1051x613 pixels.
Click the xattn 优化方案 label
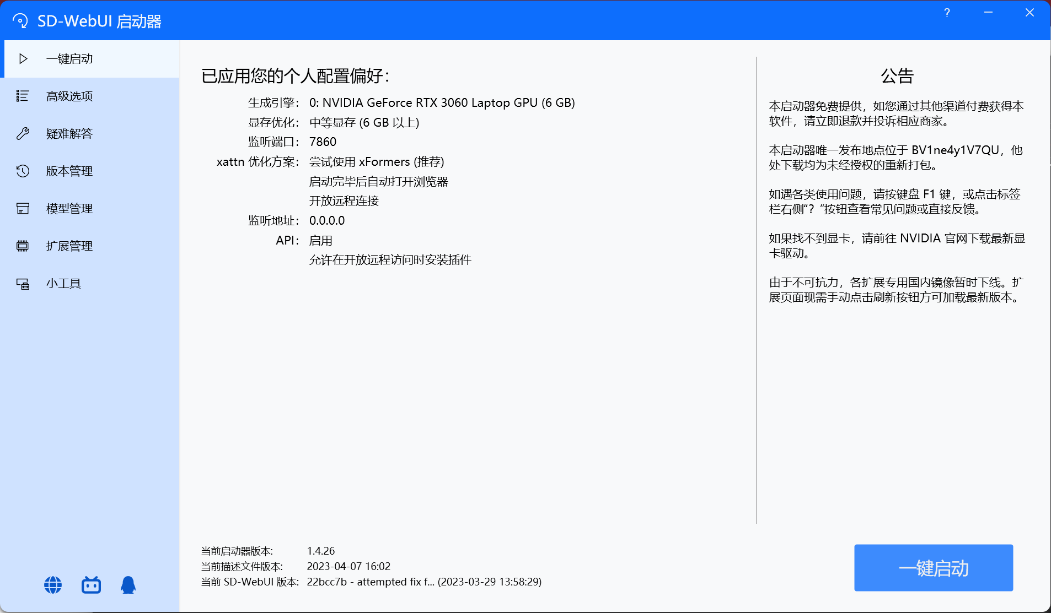258,162
